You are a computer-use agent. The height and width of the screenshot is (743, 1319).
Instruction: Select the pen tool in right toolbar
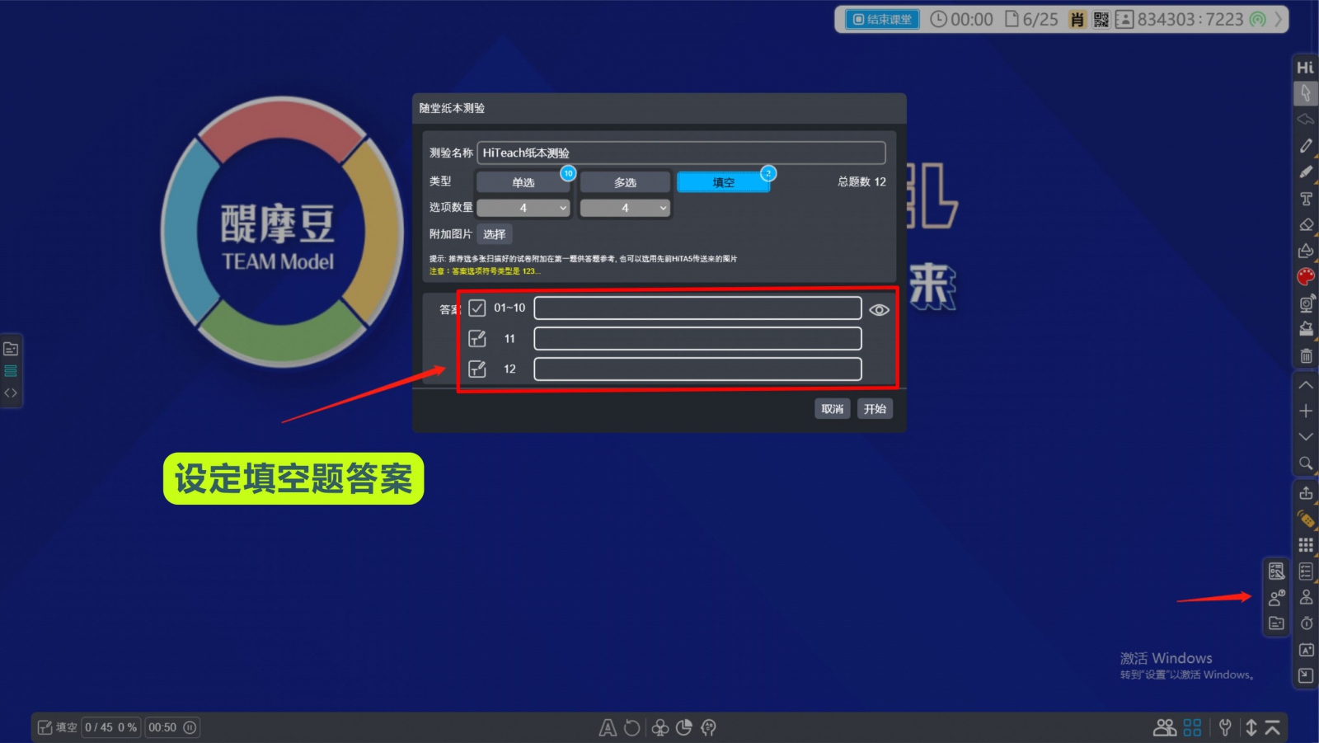1306,146
